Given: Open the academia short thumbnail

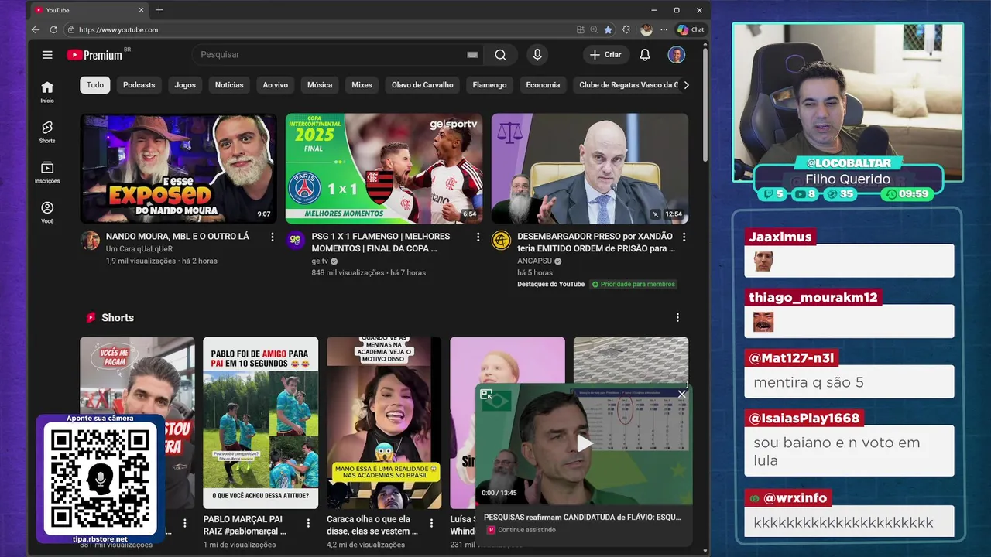Looking at the screenshot, I should 384,422.
